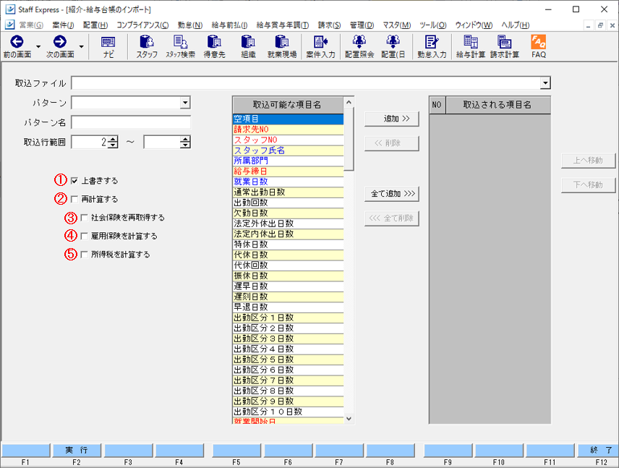The image size is (619, 468).
Task: Toggle the 上書きする checkbox
Action: tap(74, 181)
